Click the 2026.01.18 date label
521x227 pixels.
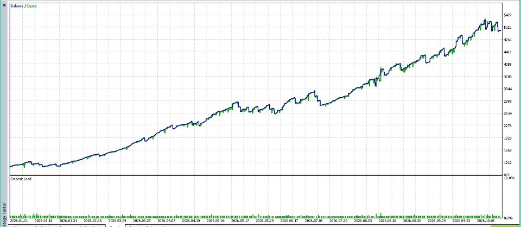[x=44, y=220]
